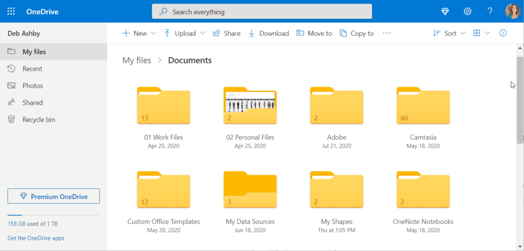Click the Get the OneDrive apps link
524x251 pixels.
tap(36, 238)
